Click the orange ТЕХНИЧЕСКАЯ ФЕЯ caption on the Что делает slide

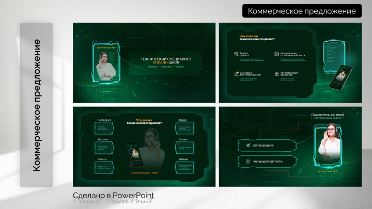pyautogui.click(x=144, y=173)
